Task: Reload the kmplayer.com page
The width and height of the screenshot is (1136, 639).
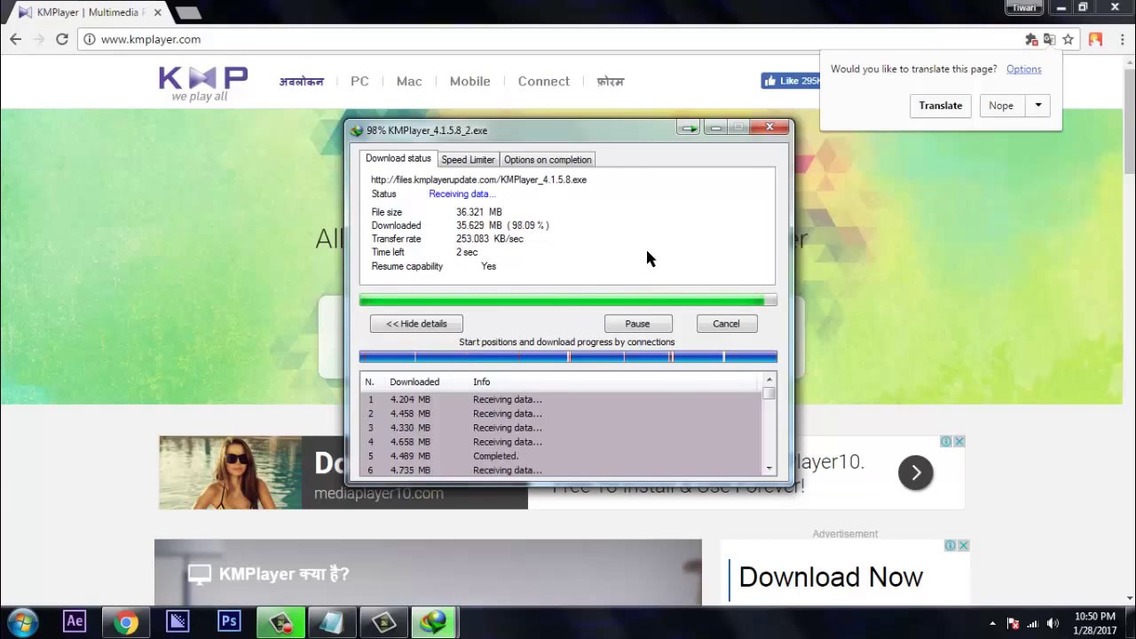Action: tap(62, 39)
